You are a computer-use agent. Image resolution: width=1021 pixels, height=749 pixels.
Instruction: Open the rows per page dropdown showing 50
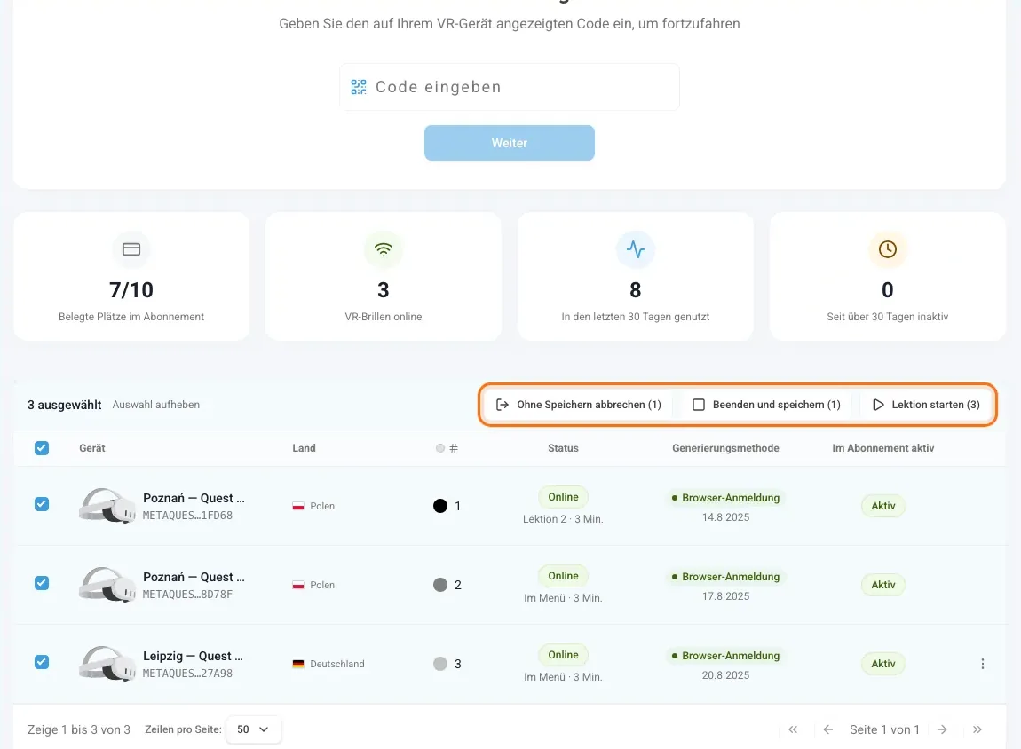click(x=253, y=729)
